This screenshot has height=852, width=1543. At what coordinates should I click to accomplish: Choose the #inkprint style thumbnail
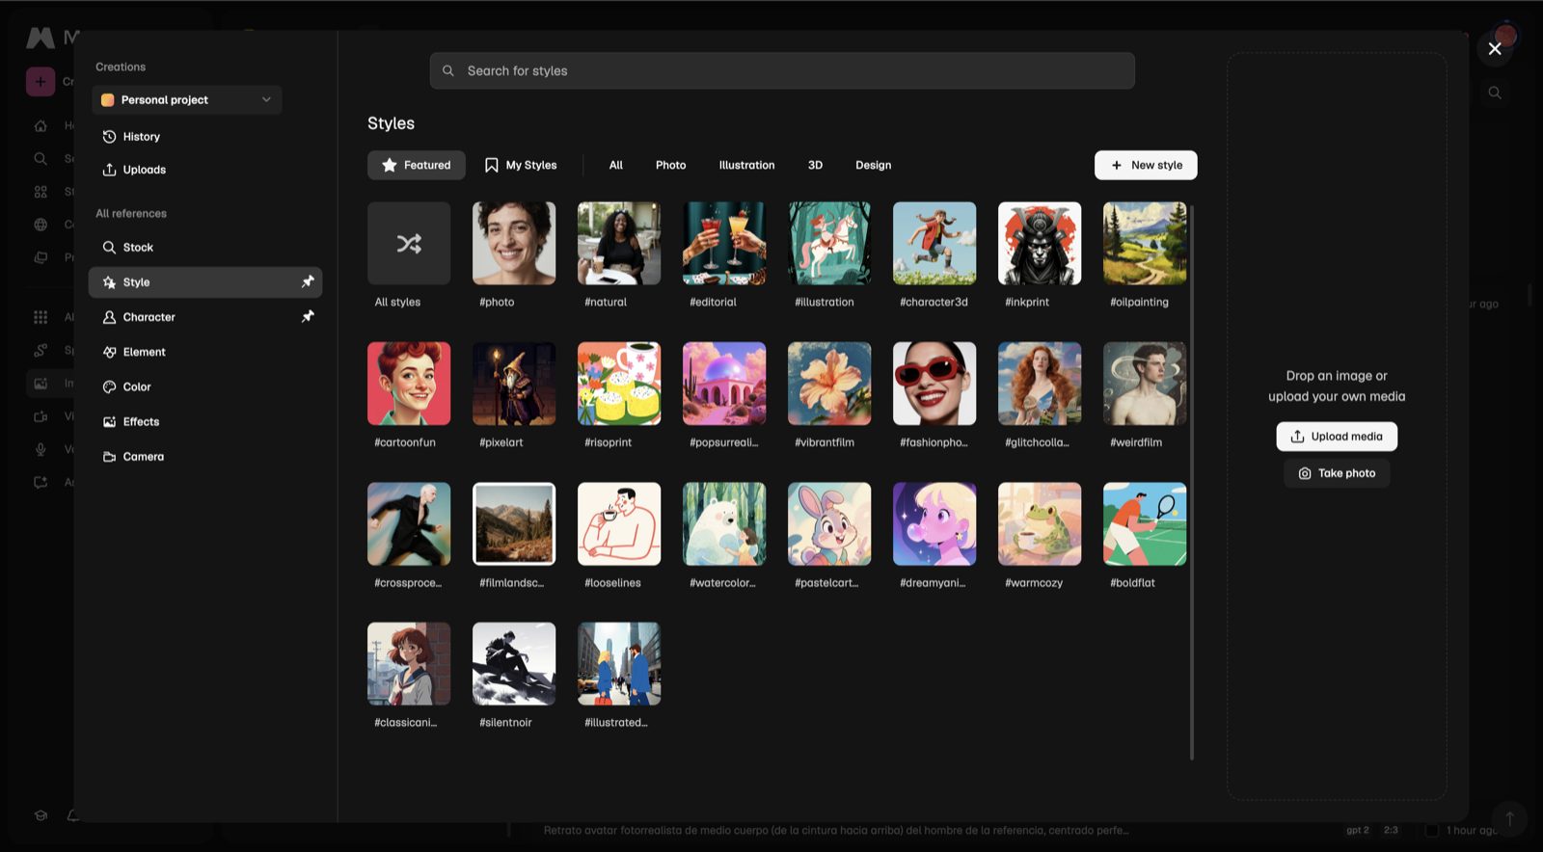tap(1040, 243)
